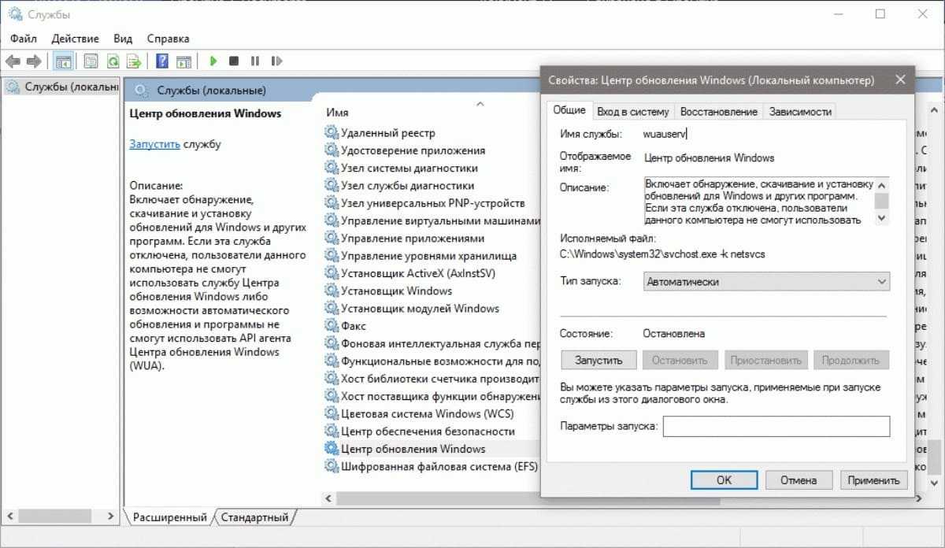This screenshot has width=945, height=548.
Task: Toggle the Show/Hide Console Tree icon
Action: pyautogui.click(x=63, y=61)
